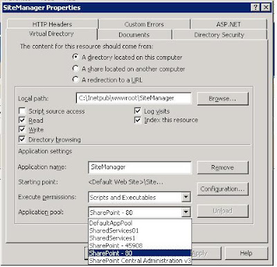Uncheck Index this resource
The width and height of the screenshot is (277, 267).
point(138,120)
